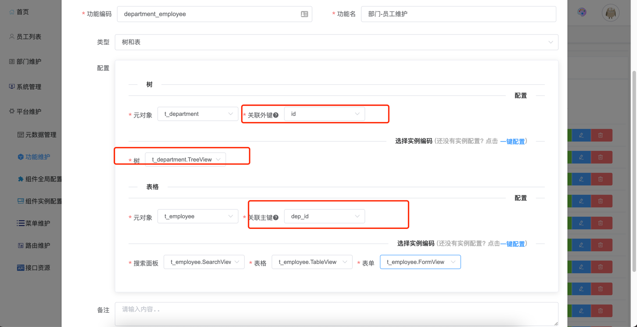The height and width of the screenshot is (327, 637).
Task: Open the 关联主键 dep_id dropdown
Action: click(324, 217)
